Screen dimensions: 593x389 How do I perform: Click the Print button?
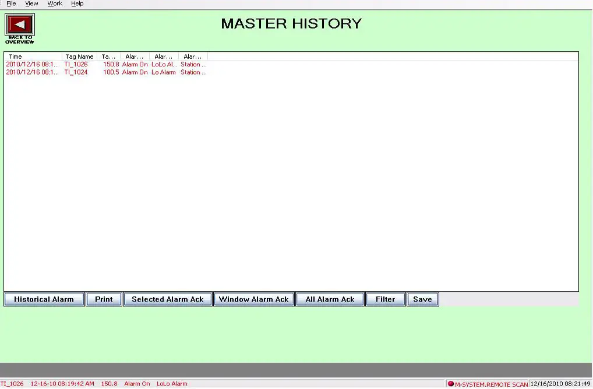click(104, 299)
